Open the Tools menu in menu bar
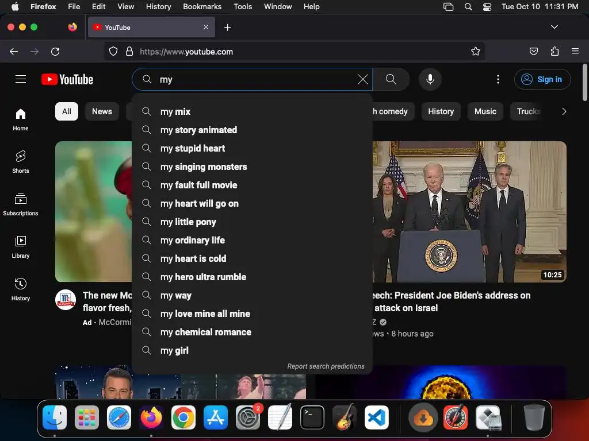 pos(243,6)
